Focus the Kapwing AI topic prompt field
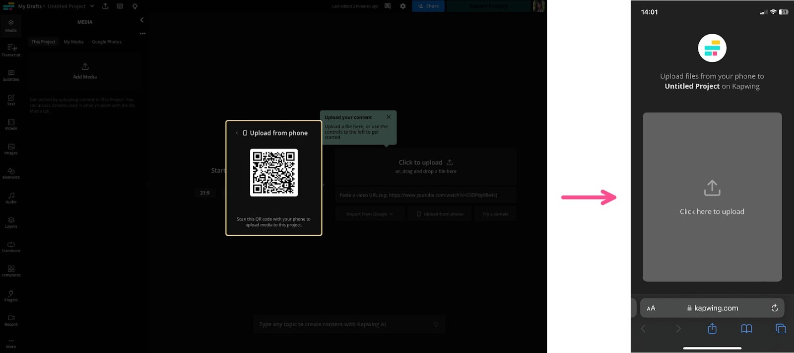The width and height of the screenshot is (794, 353). click(x=349, y=324)
